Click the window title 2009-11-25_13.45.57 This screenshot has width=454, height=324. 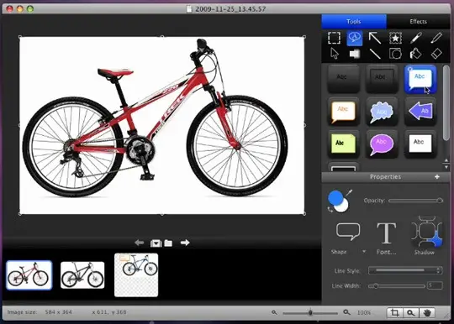[x=230, y=9]
